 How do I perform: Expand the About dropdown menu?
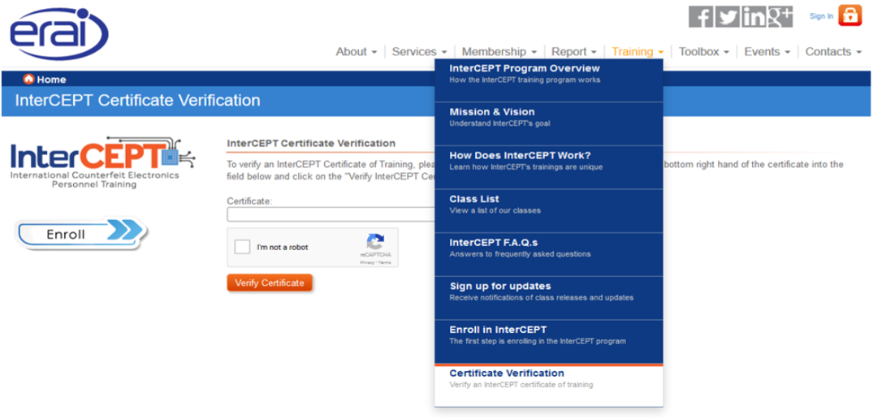click(x=357, y=52)
